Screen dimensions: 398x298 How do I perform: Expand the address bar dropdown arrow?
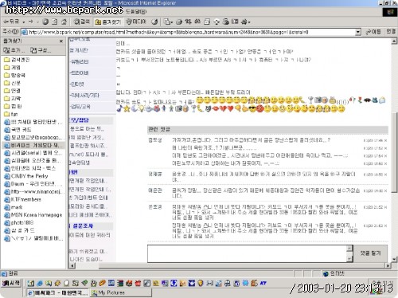tap(358, 32)
